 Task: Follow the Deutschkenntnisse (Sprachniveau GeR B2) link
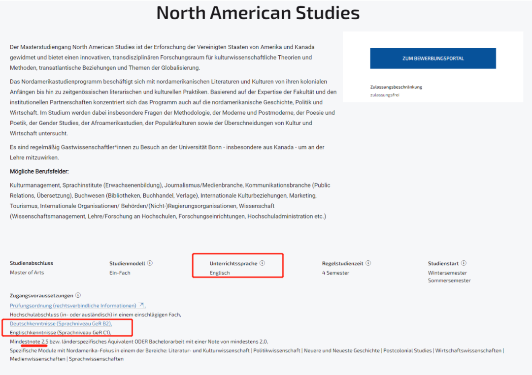61,324
